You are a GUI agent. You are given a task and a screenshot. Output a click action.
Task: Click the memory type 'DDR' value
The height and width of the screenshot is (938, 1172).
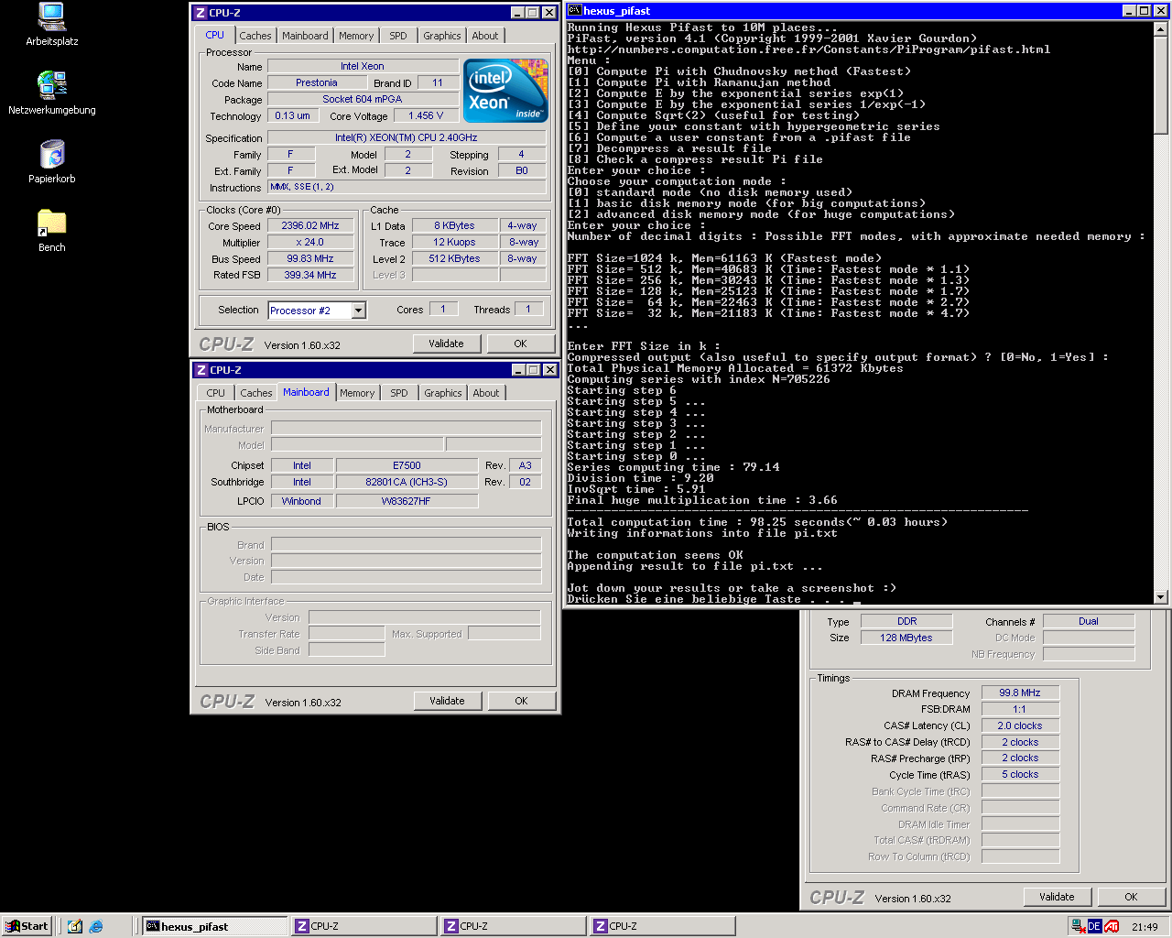(x=906, y=621)
